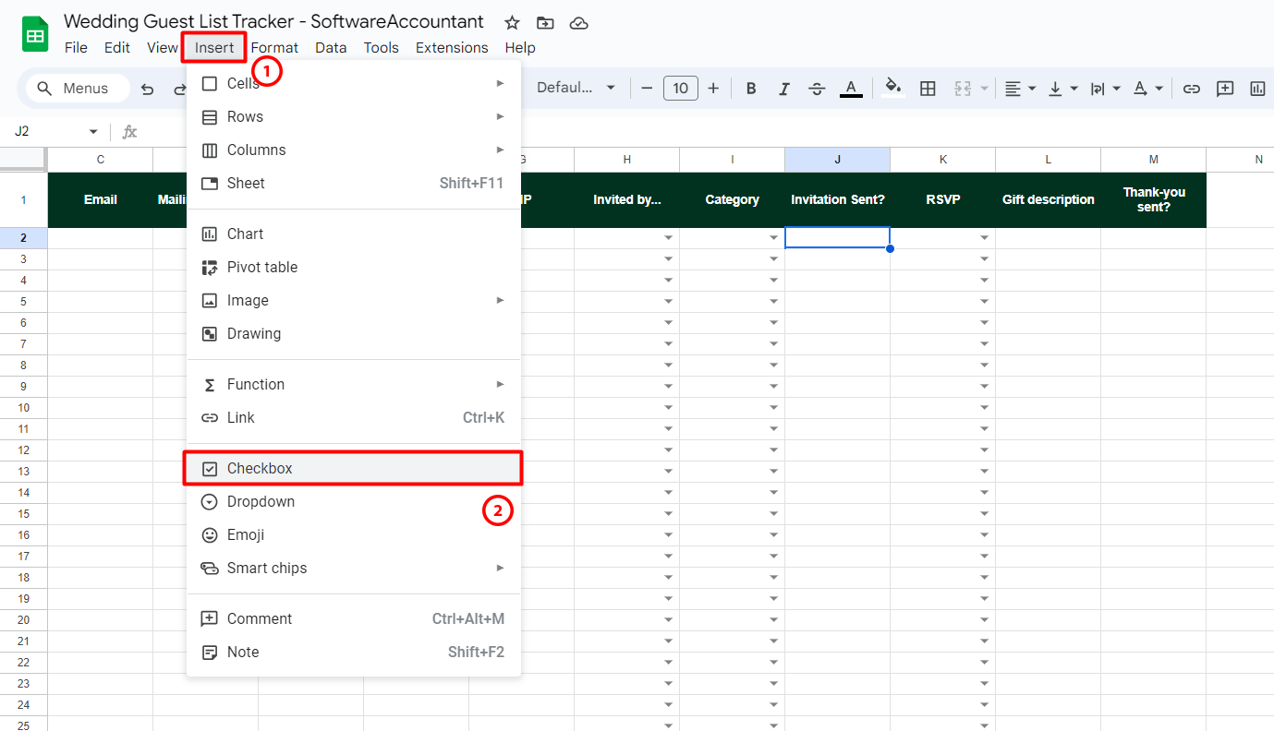
Task: Expand Smart chips submenu
Action: pyautogui.click(x=354, y=568)
